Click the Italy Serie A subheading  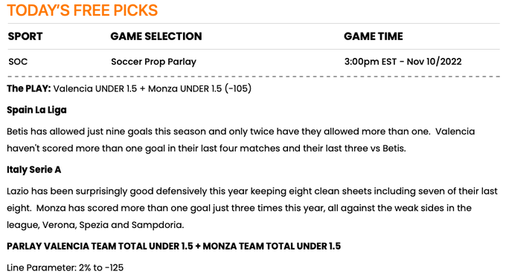(34, 170)
